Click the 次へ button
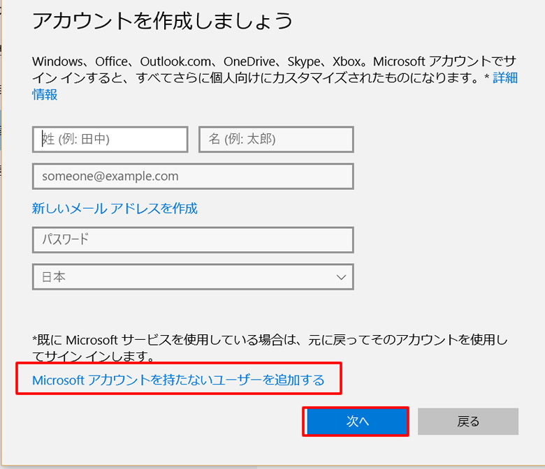 (x=357, y=421)
